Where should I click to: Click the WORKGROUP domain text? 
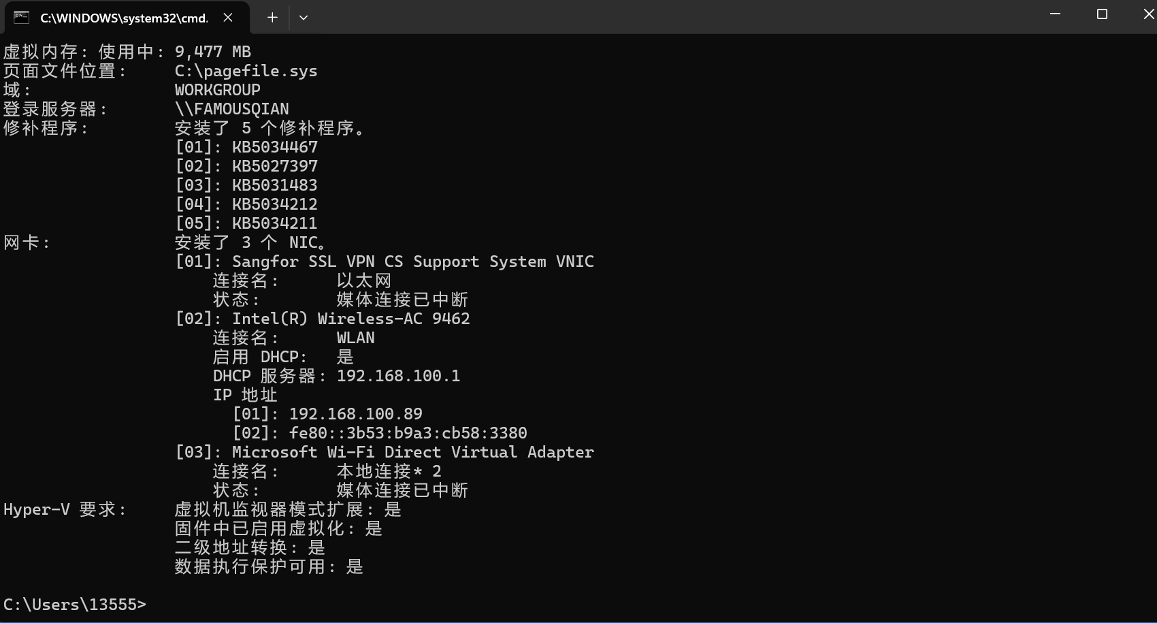(x=217, y=90)
